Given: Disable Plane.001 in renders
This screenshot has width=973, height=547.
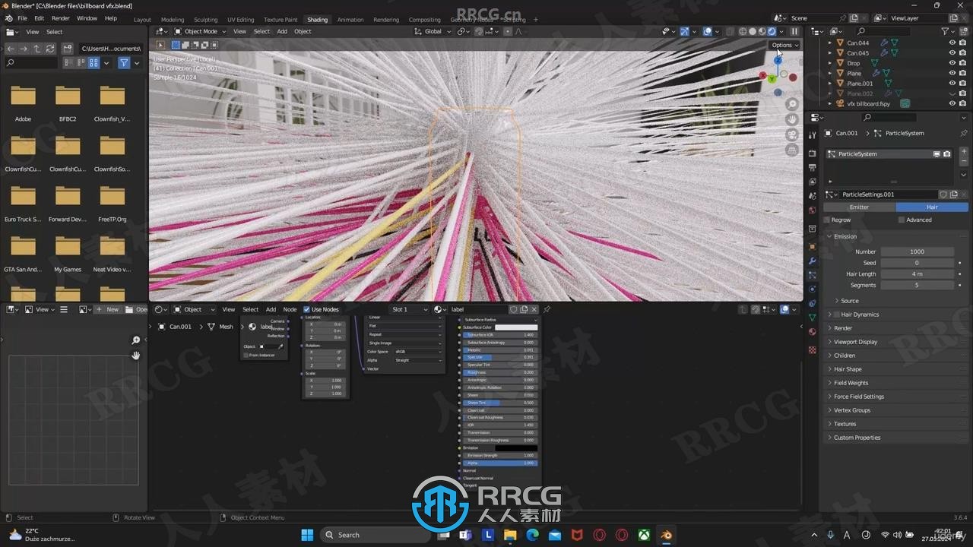Looking at the screenshot, I should [x=962, y=84].
